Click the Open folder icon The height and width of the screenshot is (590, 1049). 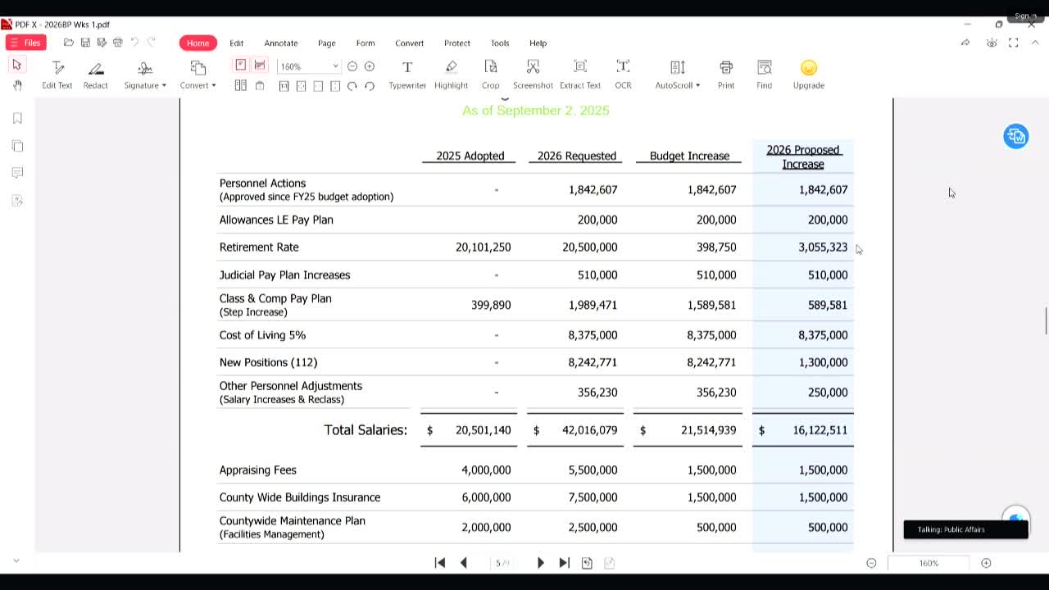tap(69, 43)
